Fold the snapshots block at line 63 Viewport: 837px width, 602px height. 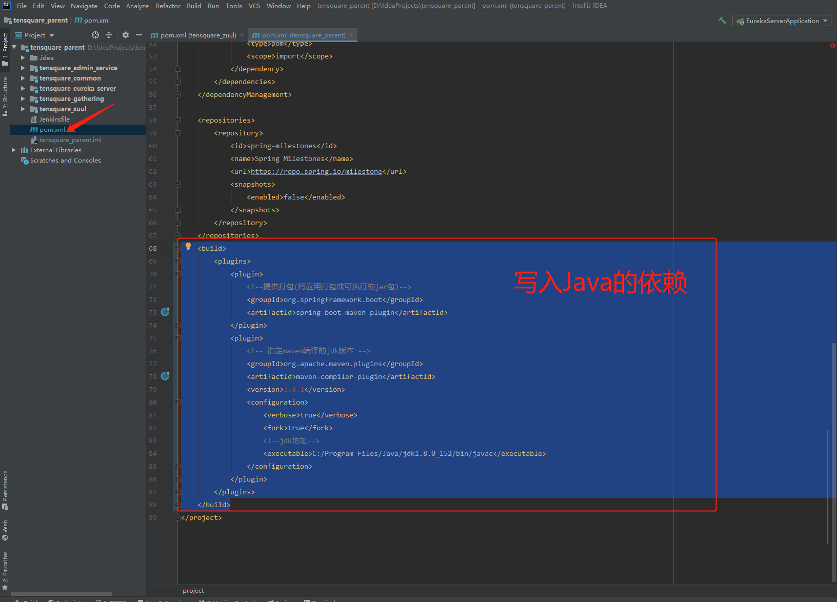pos(177,184)
